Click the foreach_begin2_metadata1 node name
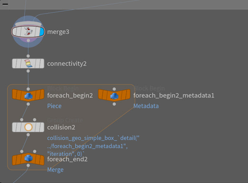 174,96
